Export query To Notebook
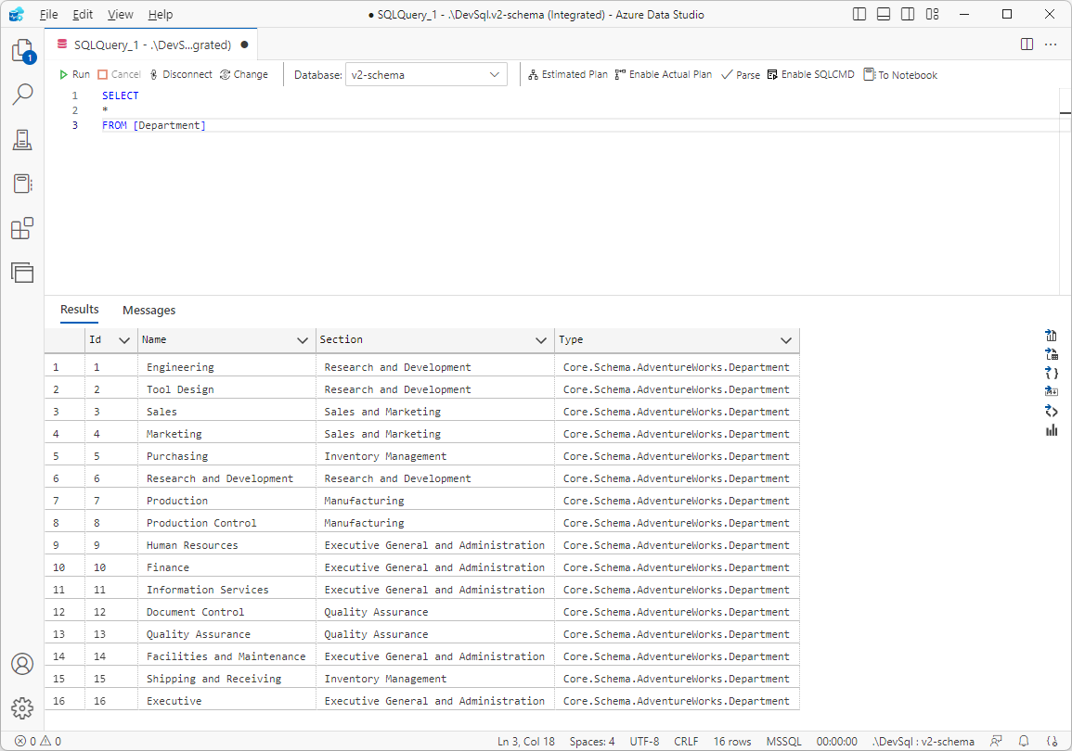 point(900,74)
